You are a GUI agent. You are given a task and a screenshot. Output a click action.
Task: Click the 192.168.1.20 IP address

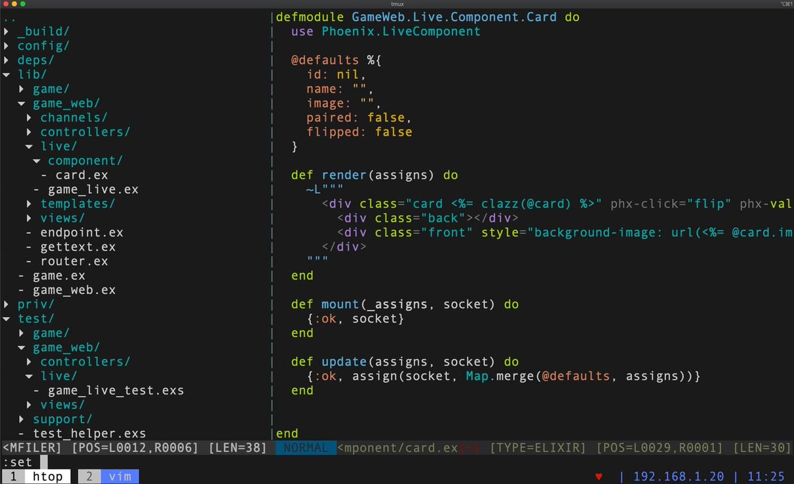point(679,477)
